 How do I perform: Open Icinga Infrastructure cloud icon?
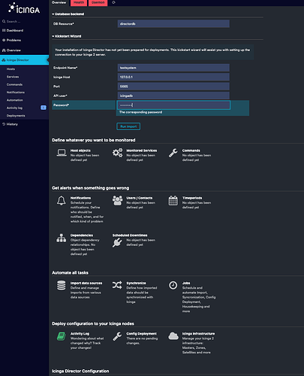pyautogui.click(x=173, y=336)
